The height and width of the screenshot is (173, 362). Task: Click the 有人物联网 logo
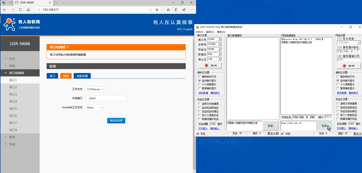pyautogui.click(x=21, y=25)
